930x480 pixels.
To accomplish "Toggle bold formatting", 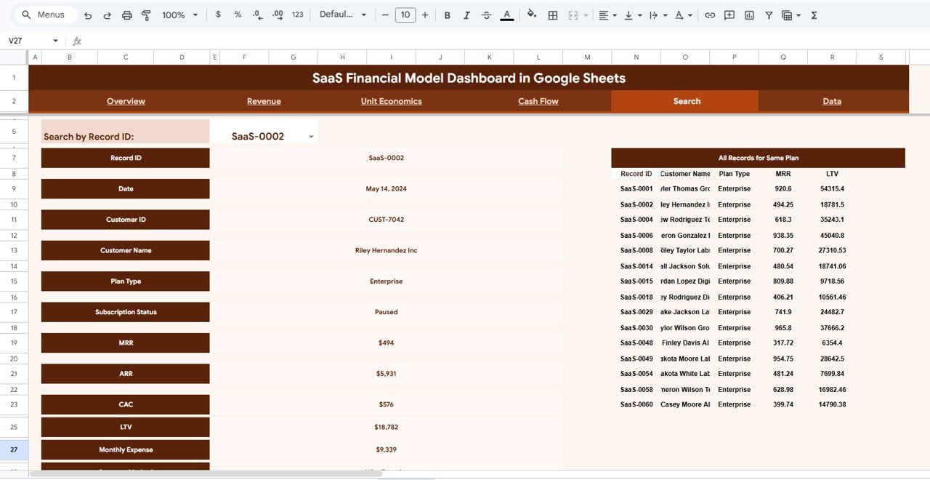I will coord(447,14).
